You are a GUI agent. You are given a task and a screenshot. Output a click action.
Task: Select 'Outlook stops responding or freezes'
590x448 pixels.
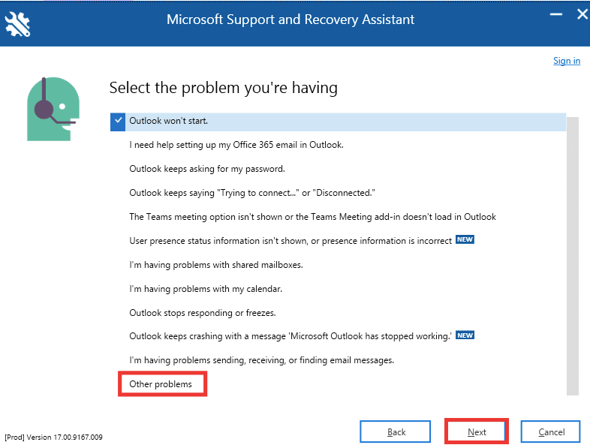coord(203,313)
